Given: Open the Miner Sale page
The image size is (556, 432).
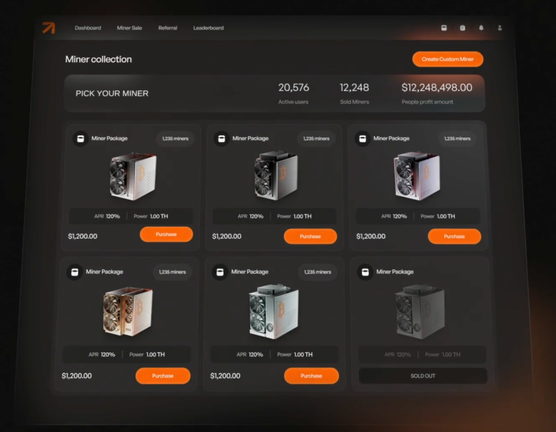Looking at the screenshot, I should 129,28.
